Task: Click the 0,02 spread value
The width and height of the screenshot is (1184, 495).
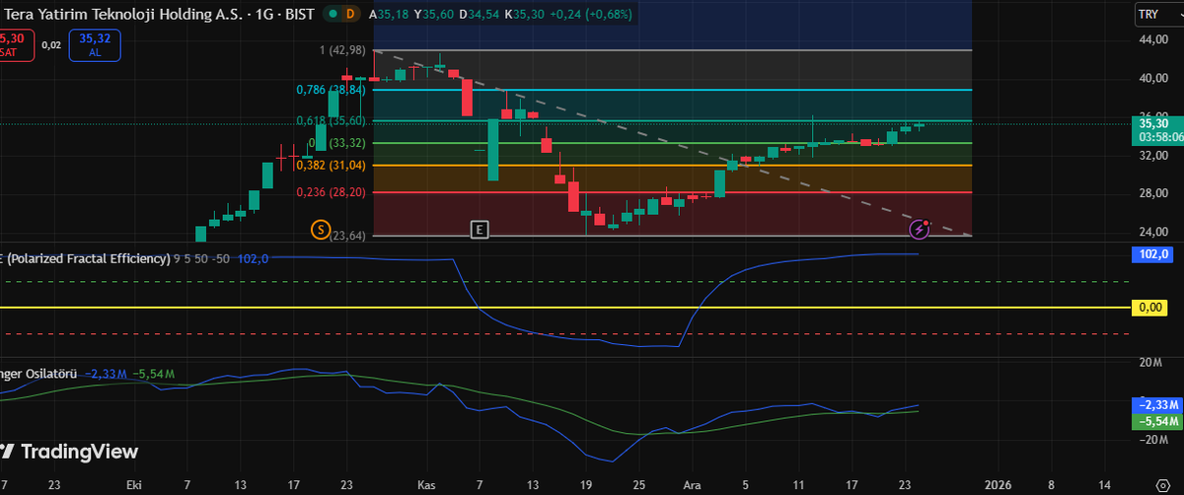Action: [51, 44]
